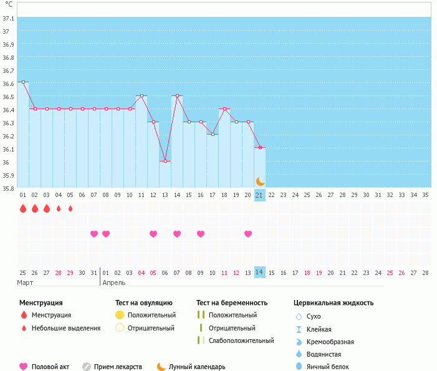Click the 'Прием лекарств' pill legend icon

coord(87,367)
